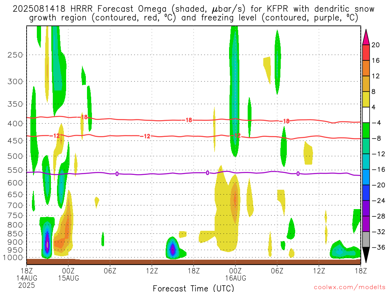Select the yellow 4 to 8 colorbar segment
389x292 pixels.
pos(366,99)
